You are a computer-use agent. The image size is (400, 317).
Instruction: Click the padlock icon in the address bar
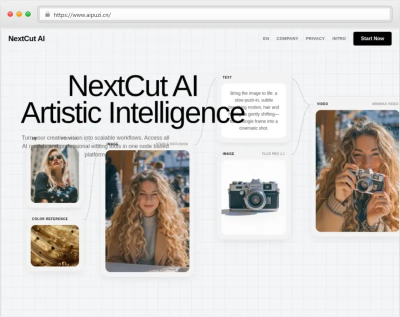(47, 14)
